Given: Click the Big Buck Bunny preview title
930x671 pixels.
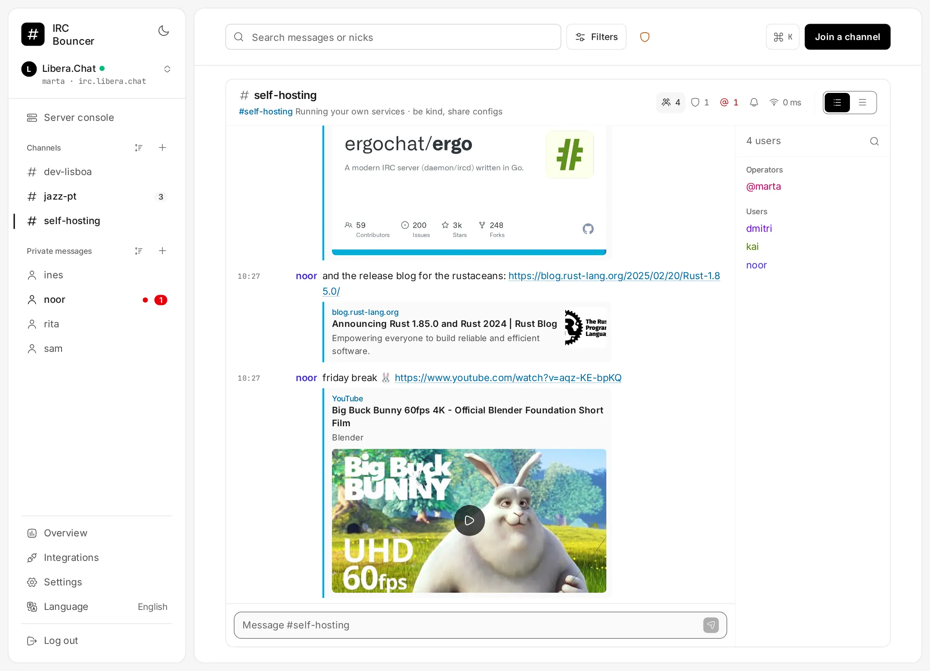Looking at the screenshot, I should pos(468,416).
